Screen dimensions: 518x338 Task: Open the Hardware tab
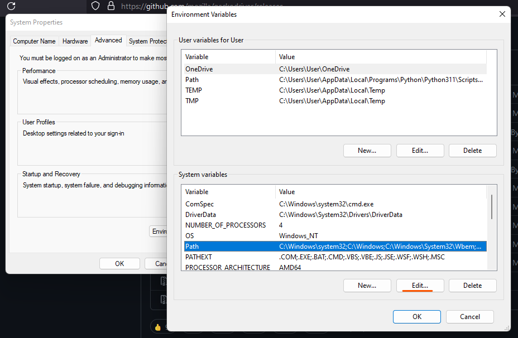75,41
